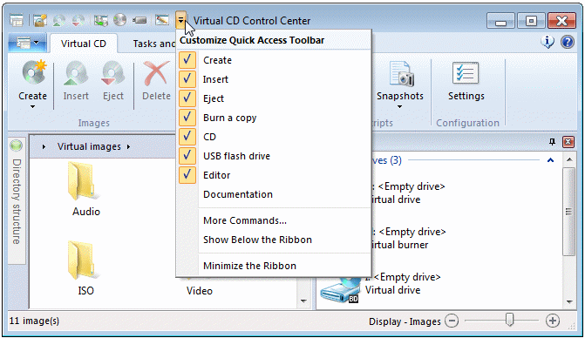Image resolution: width=585 pixels, height=338 pixels.
Task: Click the zoom slider handle
Action: (509, 320)
